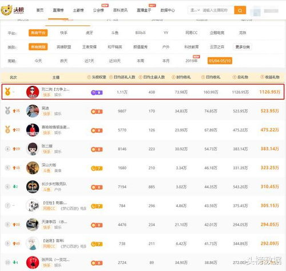Image resolution: width=286 pixels, height=271 pixels.
Task: Click the yellow weight badge in 深山大咖 row
Action: point(97,168)
